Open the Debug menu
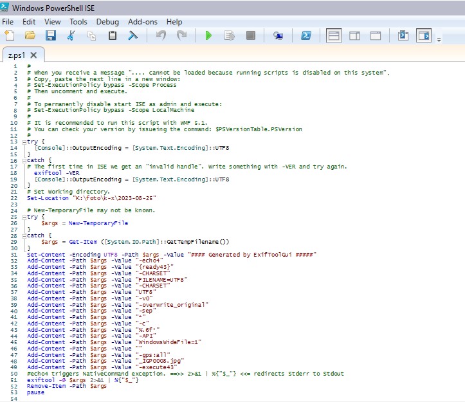Viewport: 465px width, 402px height. pyautogui.click(x=107, y=22)
